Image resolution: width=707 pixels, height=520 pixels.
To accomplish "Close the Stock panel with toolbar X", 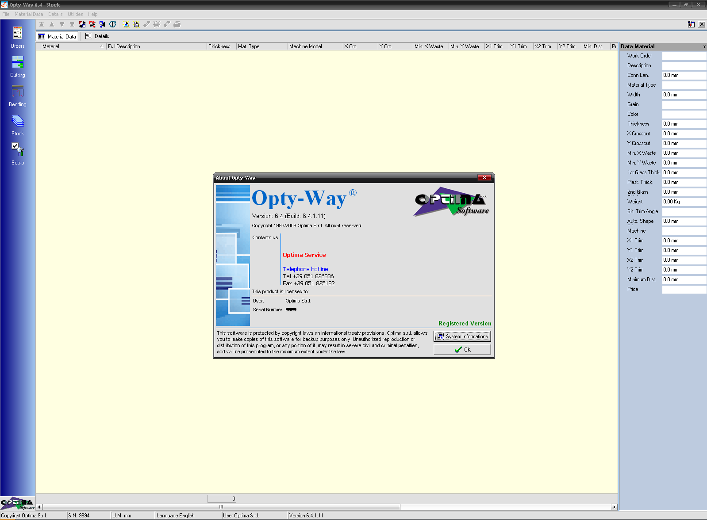I will point(702,24).
